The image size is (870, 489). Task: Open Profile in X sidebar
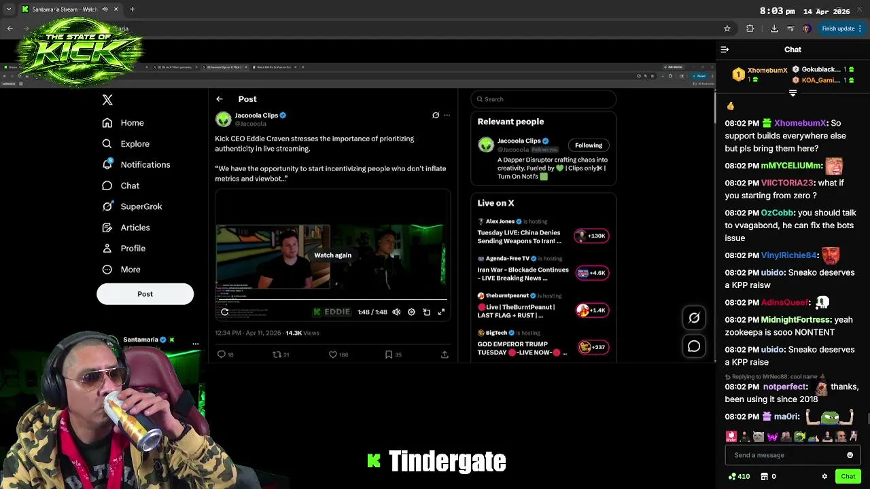click(x=124, y=249)
